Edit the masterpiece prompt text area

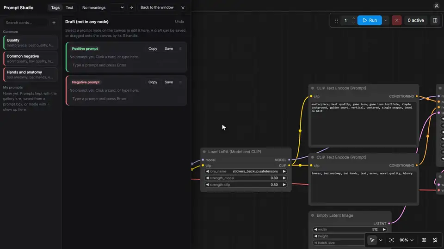click(364, 124)
